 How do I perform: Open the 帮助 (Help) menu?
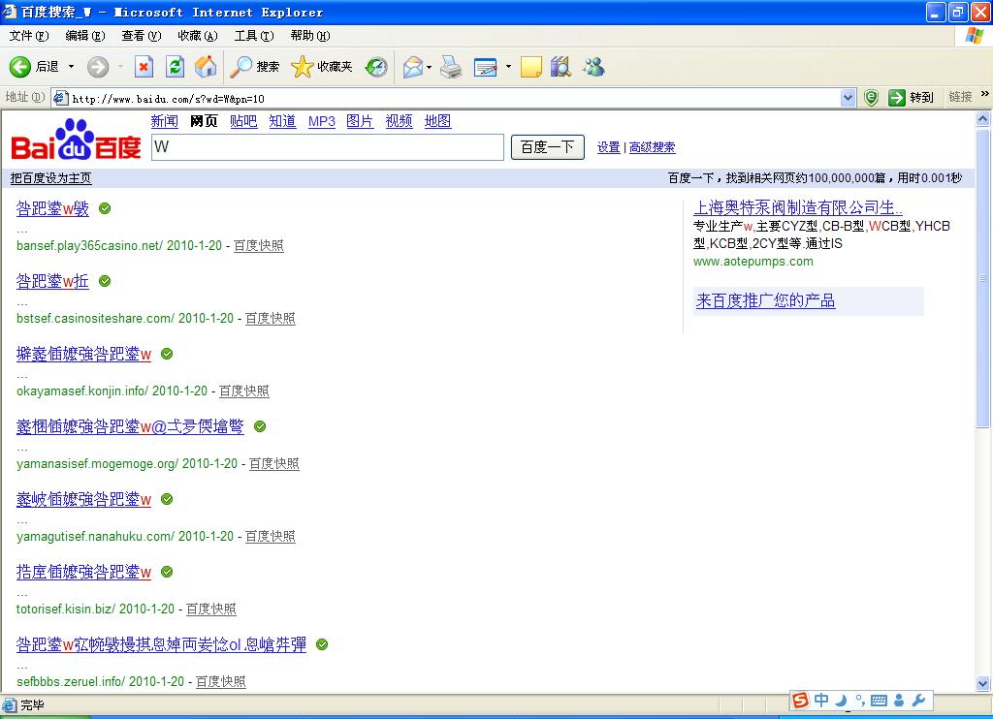pyautogui.click(x=310, y=36)
